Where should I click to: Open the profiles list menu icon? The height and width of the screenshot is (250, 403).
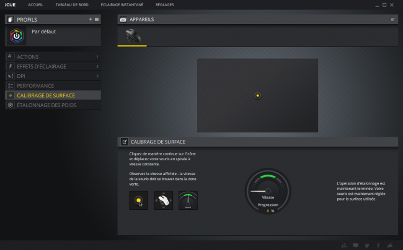pyautogui.click(x=97, y=19)
